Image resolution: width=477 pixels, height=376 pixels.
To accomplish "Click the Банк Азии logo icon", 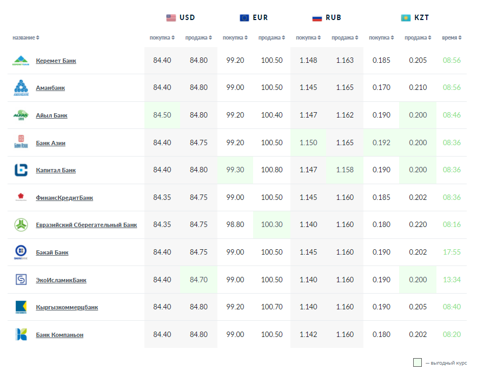I will tap(21, 143).
